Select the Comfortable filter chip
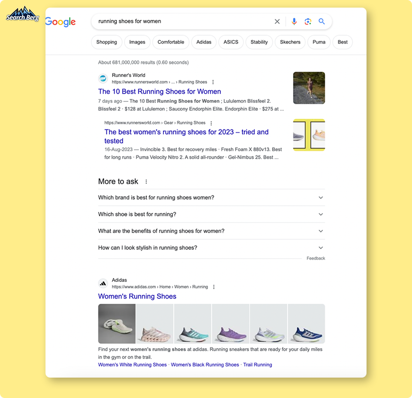 [171, 42]
